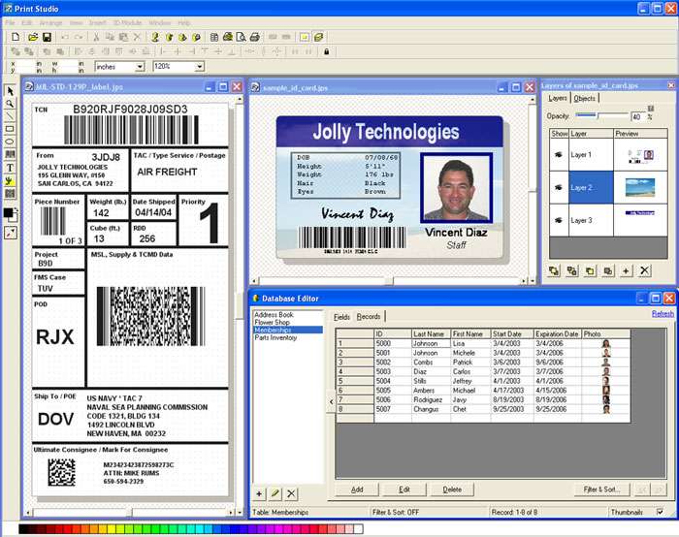Click the database table icon in the toolbar

click(214, 37)
